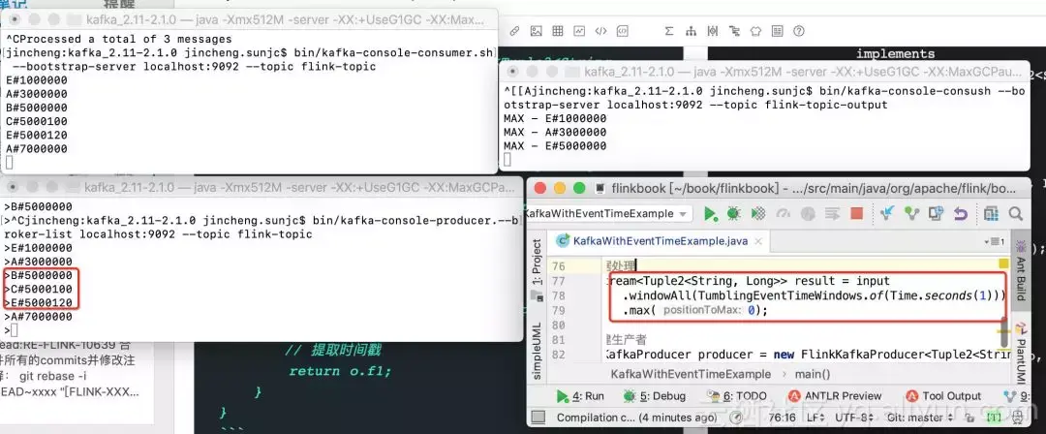
Task: Click the yellow warning marker in editor
Action: pyautogui.click(x=1002, y=263)
